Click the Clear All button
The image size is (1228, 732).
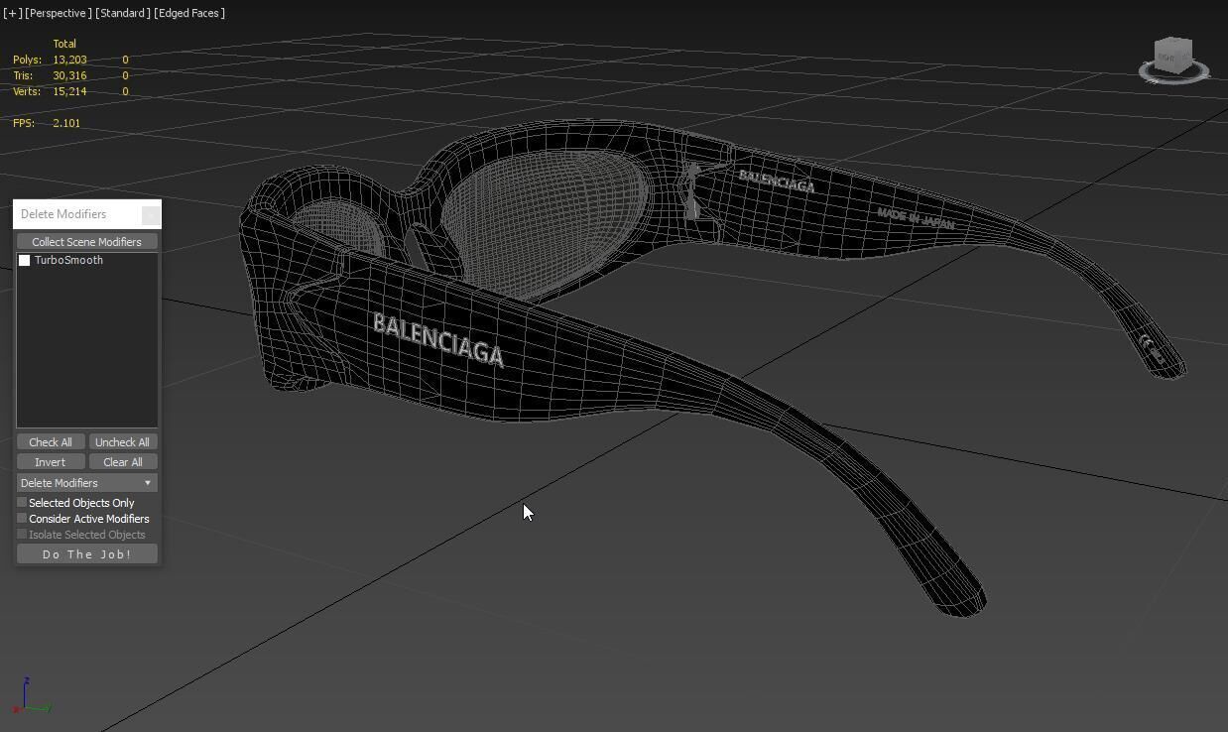pyautogui.click(x=123, y=462)
